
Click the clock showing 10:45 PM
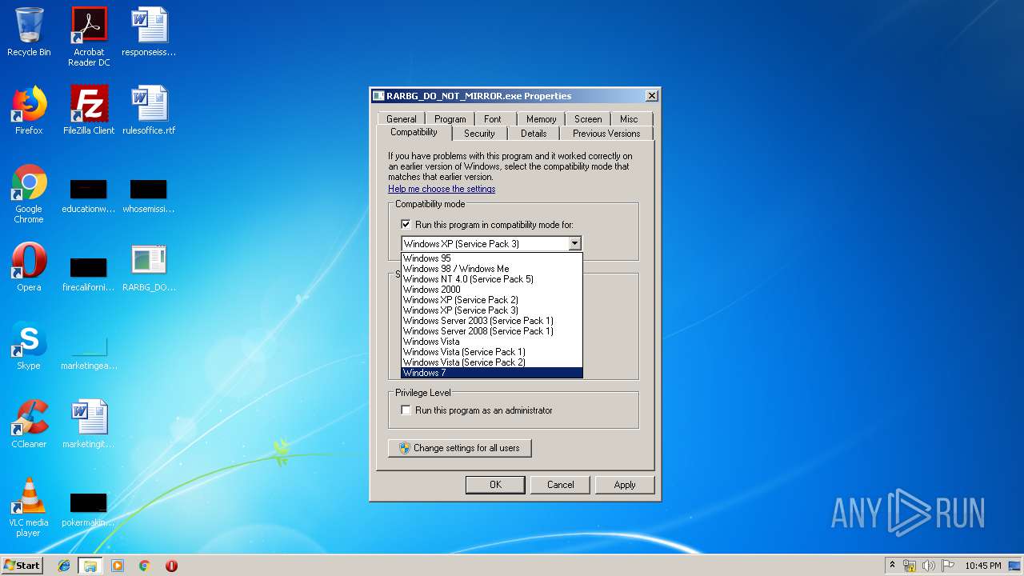(982, 566)
